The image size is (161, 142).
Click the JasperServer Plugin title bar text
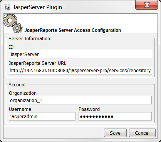point(37,7)
